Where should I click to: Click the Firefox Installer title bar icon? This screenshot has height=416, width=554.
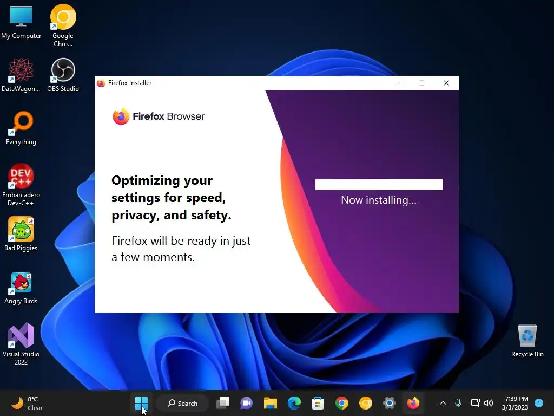101,83
